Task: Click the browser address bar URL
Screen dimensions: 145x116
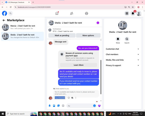Action: [x=34, y=7]
